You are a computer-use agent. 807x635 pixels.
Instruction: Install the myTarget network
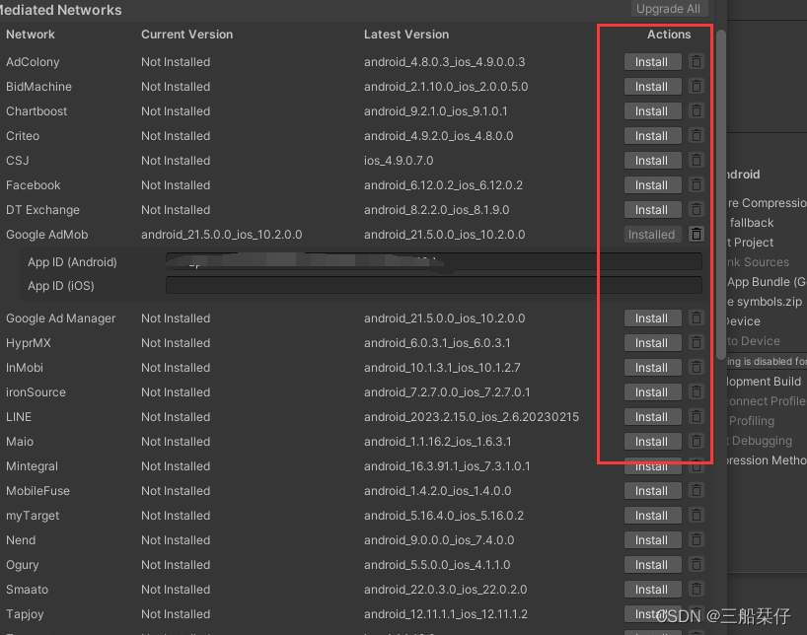(x=652, y=516)
